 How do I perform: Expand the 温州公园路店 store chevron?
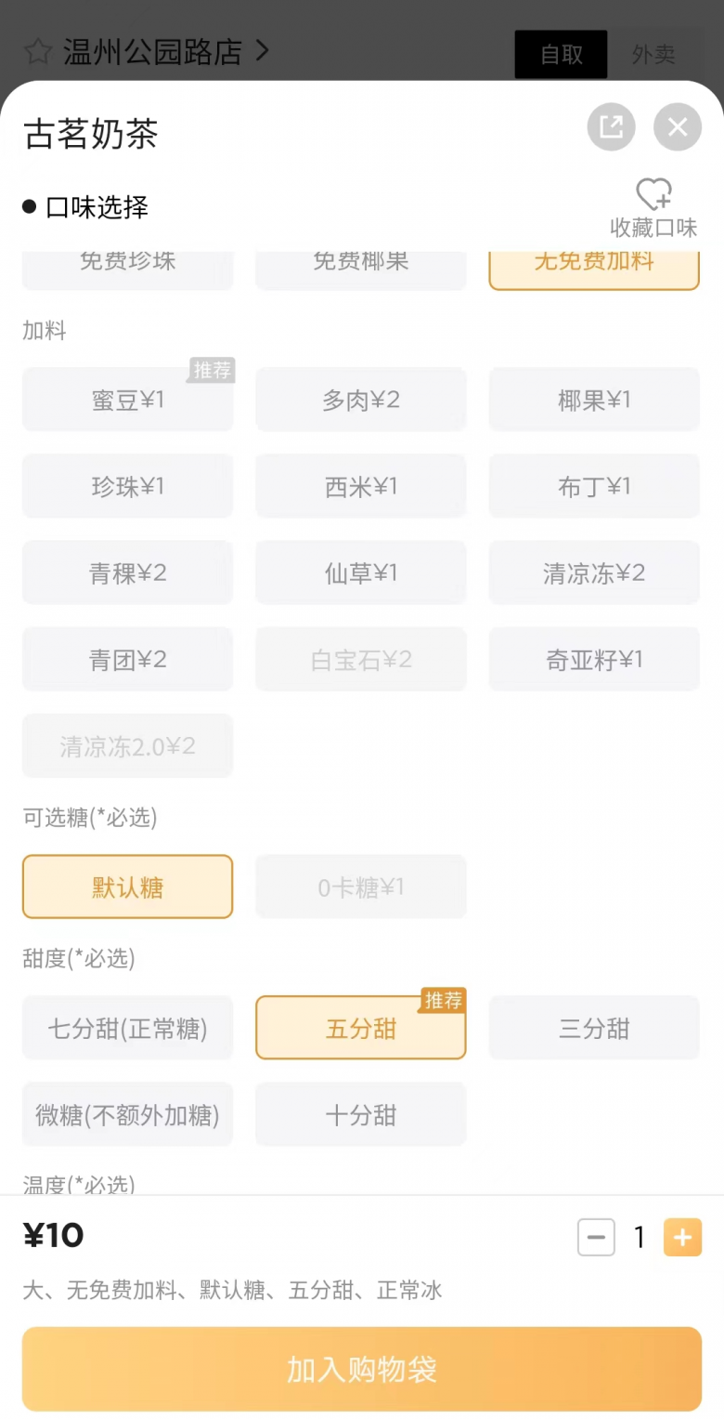click(262, 50)
